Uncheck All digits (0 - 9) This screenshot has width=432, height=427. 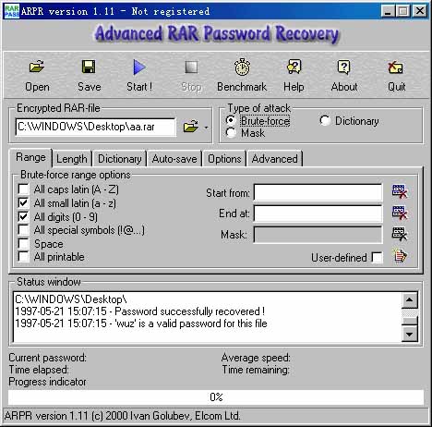[23, 216]
